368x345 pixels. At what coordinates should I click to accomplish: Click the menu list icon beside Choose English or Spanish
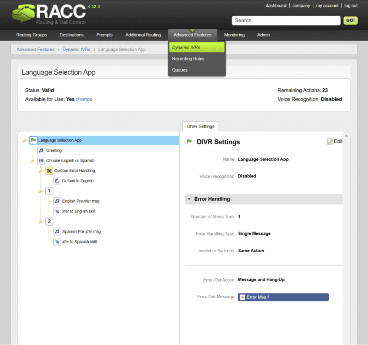(41, 161)
